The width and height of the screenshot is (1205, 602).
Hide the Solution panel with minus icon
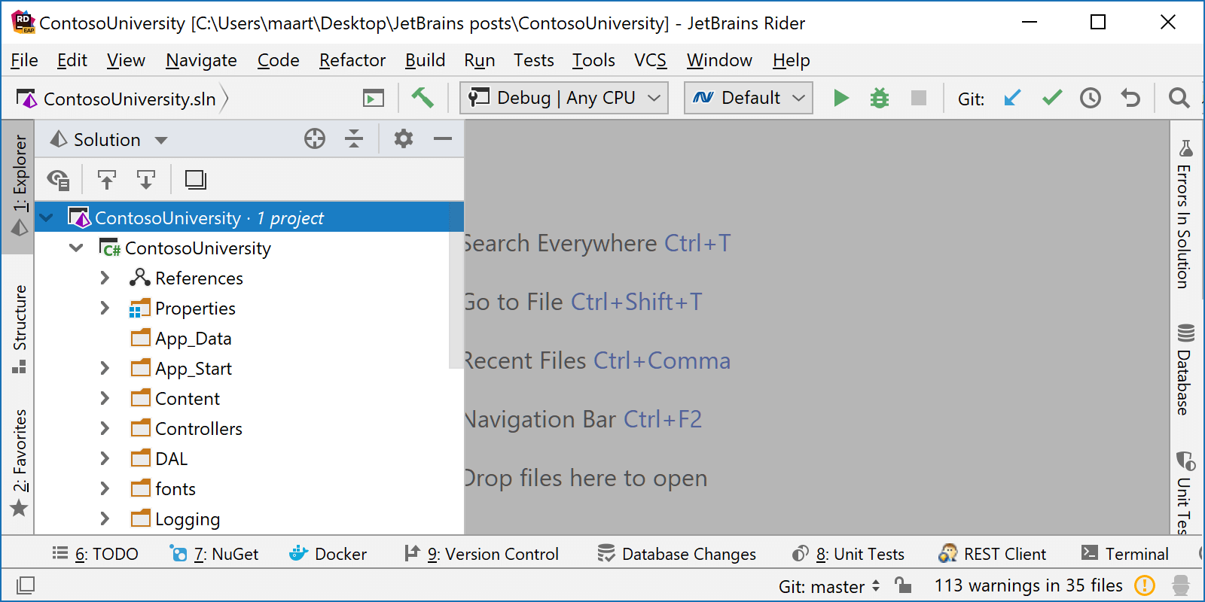tap(443, 138)
